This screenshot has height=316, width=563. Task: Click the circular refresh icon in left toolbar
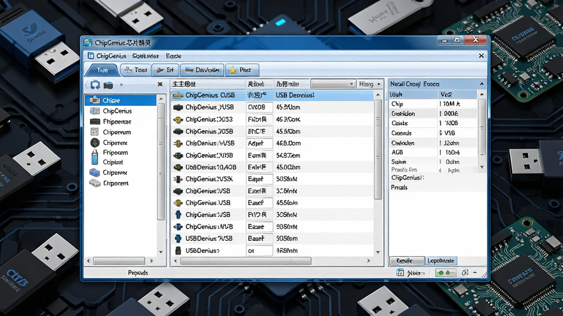(x=95, y=85)
